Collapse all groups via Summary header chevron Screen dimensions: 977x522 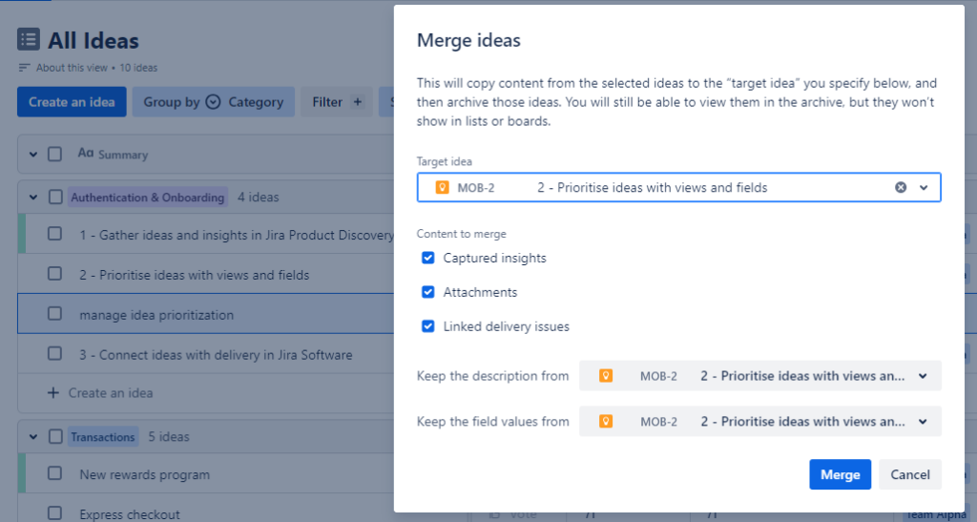pyautogui.click(x=33, y=155)
